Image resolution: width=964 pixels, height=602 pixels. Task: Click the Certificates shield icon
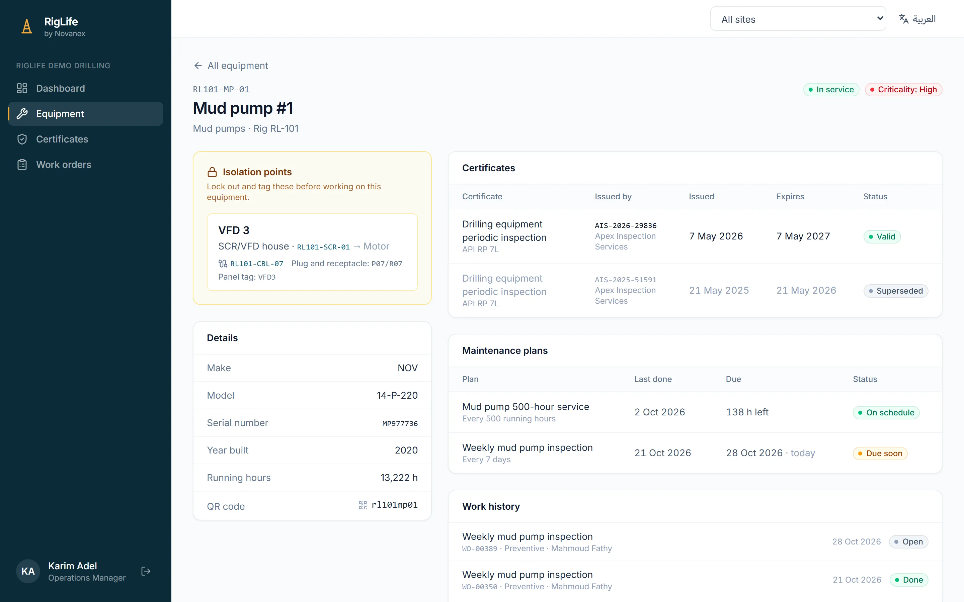22,139
